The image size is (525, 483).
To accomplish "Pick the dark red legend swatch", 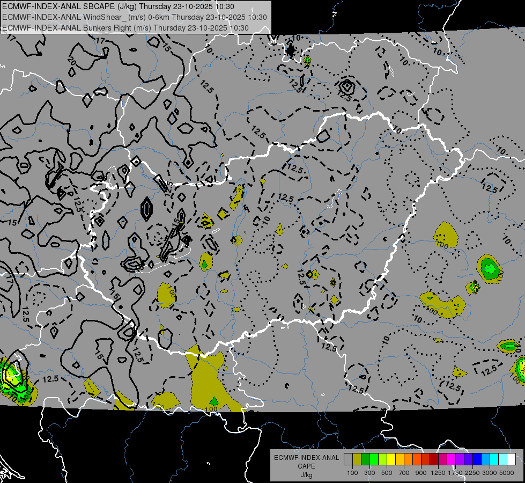I will (434, 459).
